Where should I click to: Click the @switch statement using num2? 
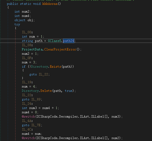[x=72, y=138]
